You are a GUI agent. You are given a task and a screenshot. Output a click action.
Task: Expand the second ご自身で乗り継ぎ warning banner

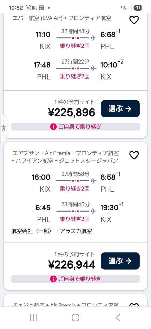(x=75, y=279)
